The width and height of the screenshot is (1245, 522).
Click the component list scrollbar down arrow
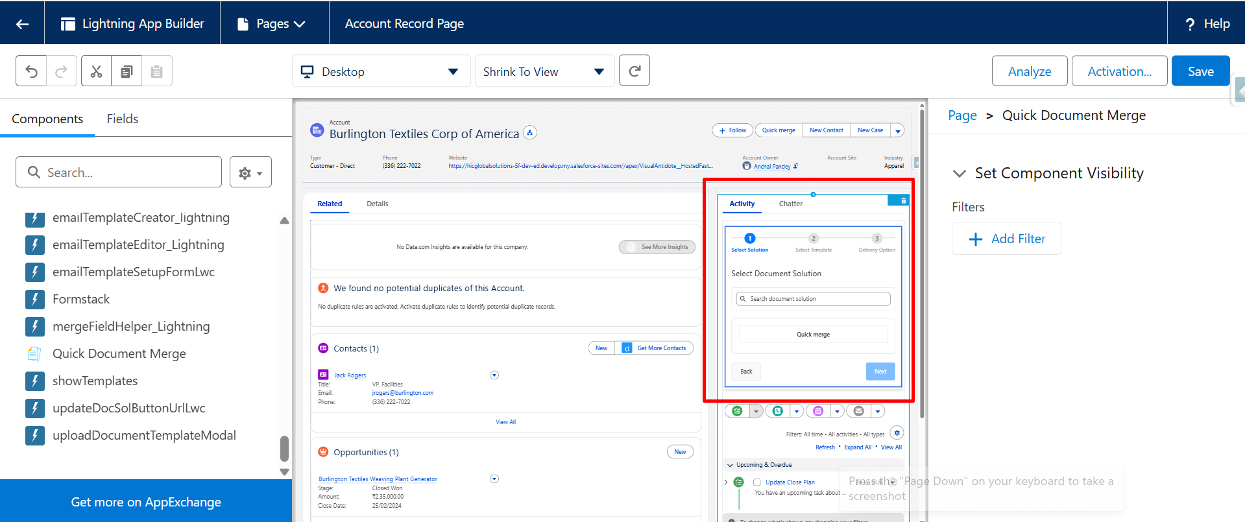(x=284, y=471)
